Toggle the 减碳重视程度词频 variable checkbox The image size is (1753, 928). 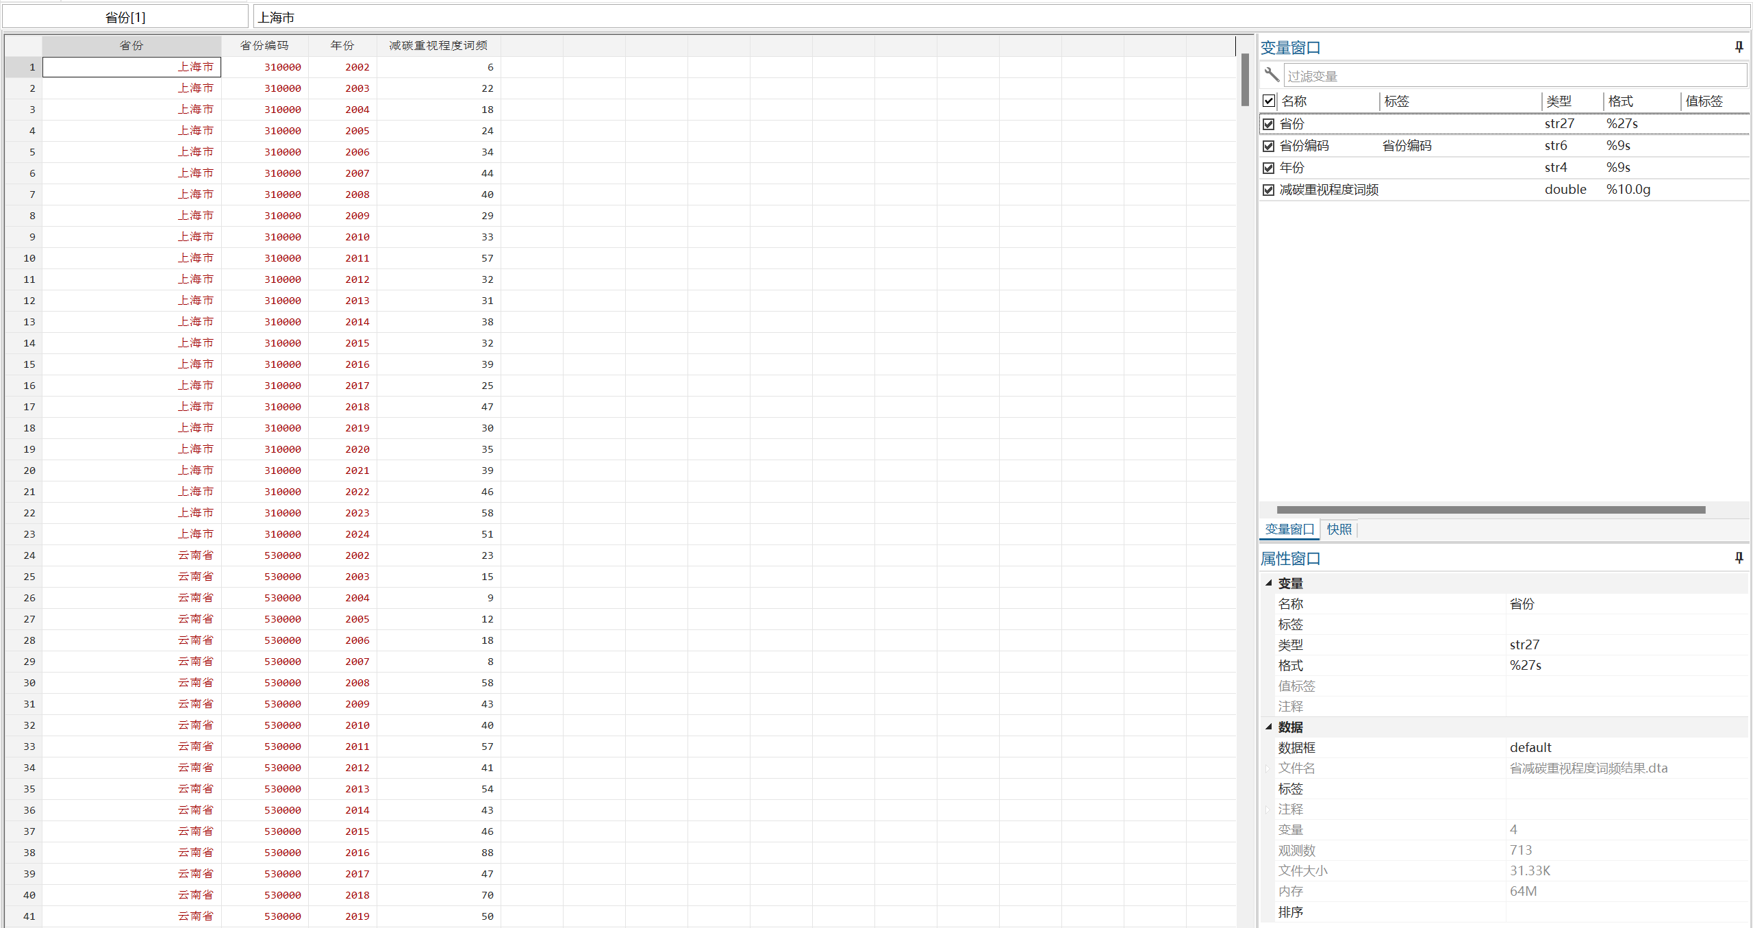(x=1269, y=190)
